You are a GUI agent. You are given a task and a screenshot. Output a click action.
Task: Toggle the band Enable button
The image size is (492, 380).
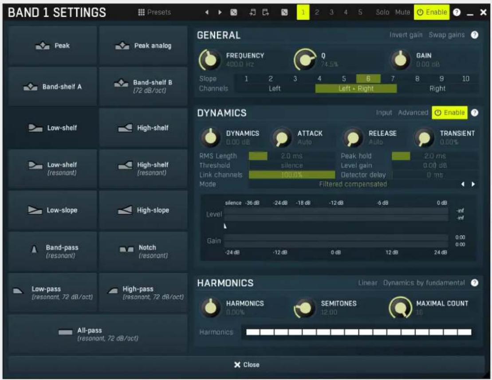tap(431, 12)
